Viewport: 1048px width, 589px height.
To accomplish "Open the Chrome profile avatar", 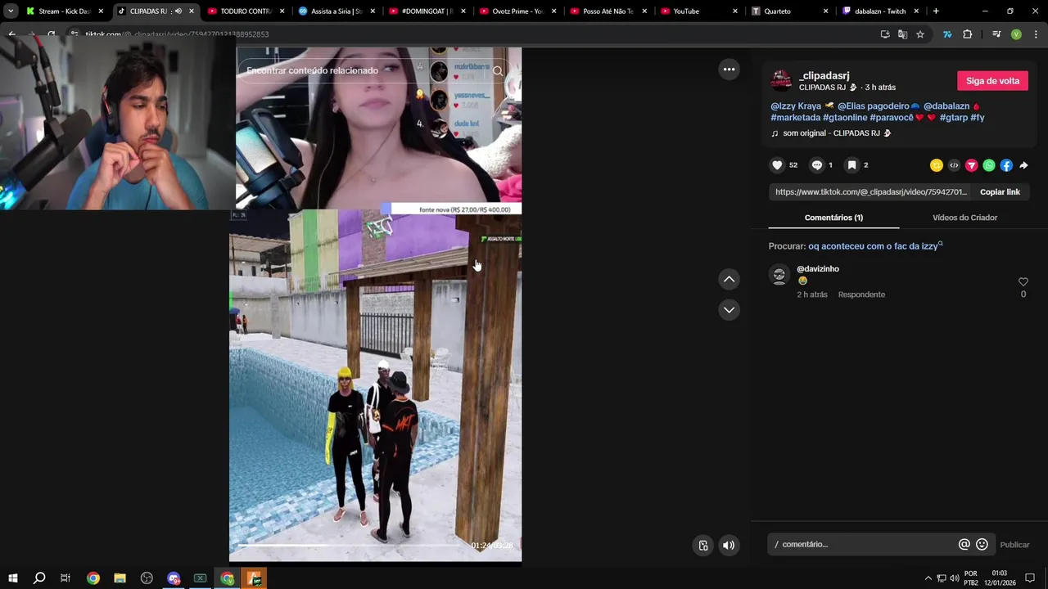I will coord(1016,34).
